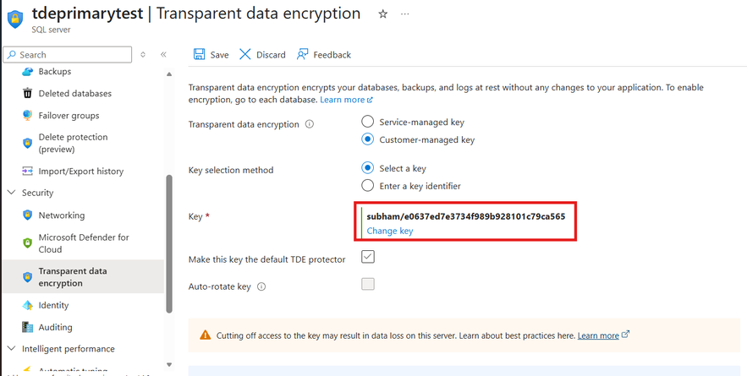Click the Discard X icon

[x=245, y=55]
